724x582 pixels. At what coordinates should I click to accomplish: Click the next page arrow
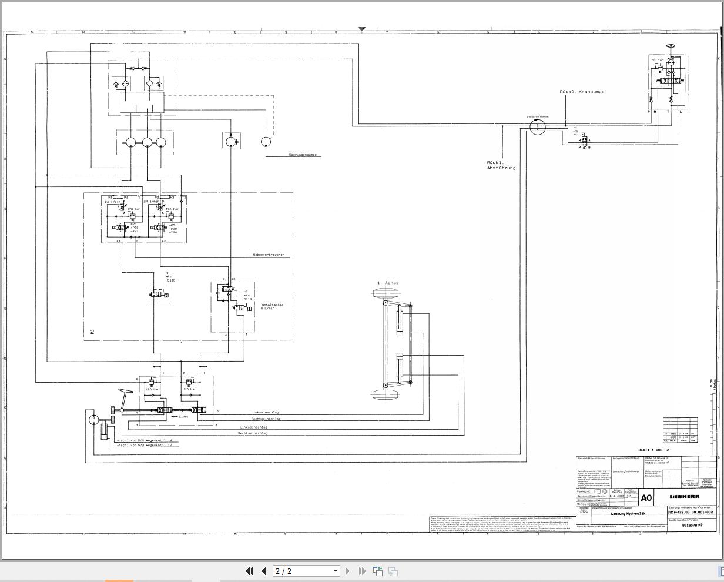click(x=347, y=571)
